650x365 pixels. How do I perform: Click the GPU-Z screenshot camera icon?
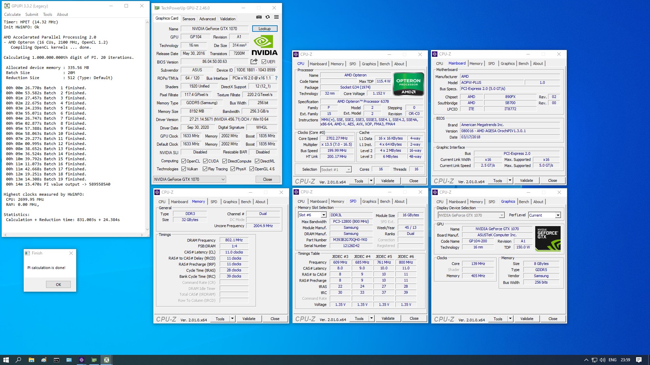(259, 17)
